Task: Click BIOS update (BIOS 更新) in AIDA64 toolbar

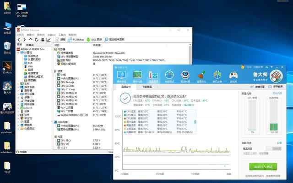Action: pyautogui.click(x=94, y=40)
